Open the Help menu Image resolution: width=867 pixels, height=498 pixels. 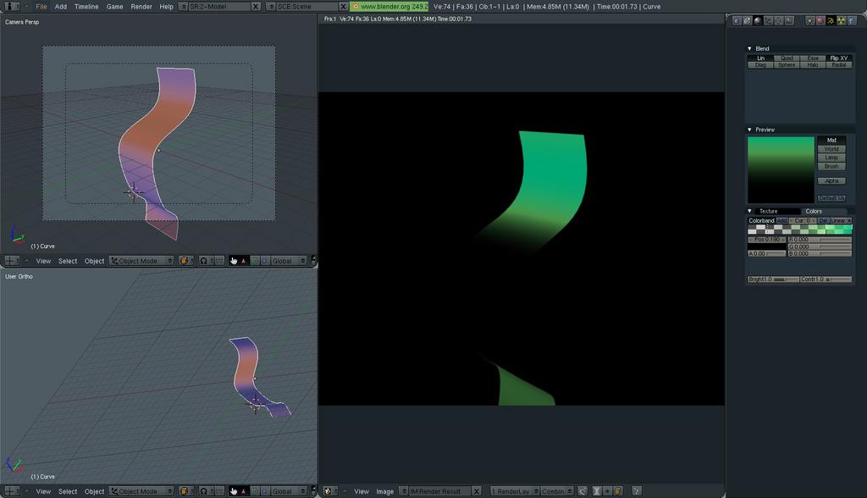167,7
